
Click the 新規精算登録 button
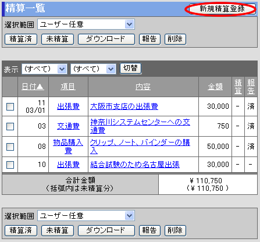coord(222,9)
